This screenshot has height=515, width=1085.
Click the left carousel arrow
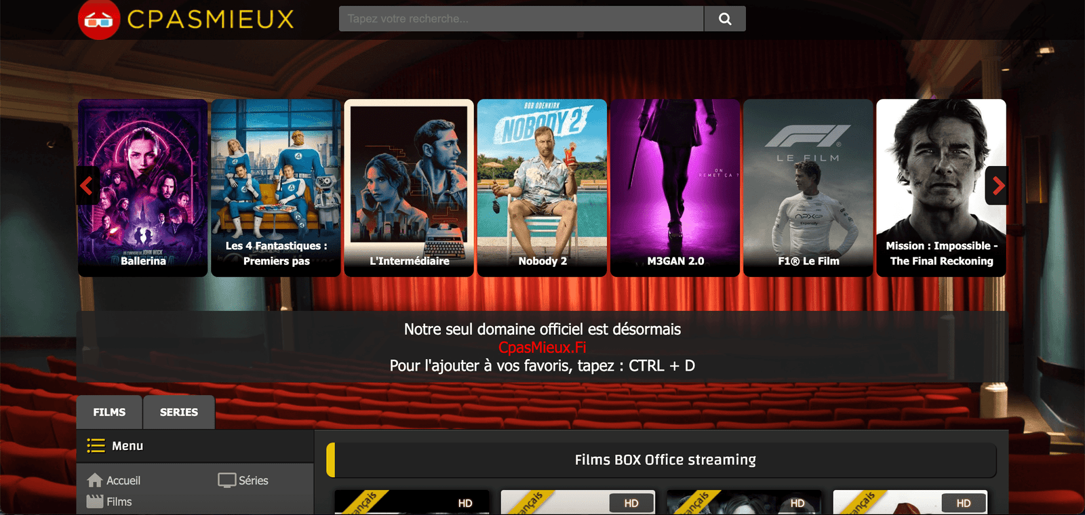click(x=87, y=186)
